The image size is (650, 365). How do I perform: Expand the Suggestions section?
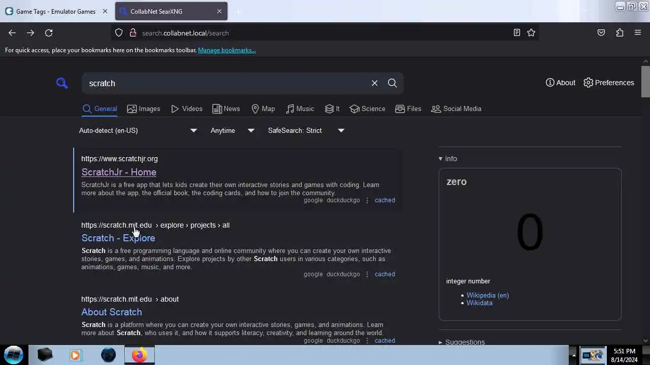coord(462,342)
